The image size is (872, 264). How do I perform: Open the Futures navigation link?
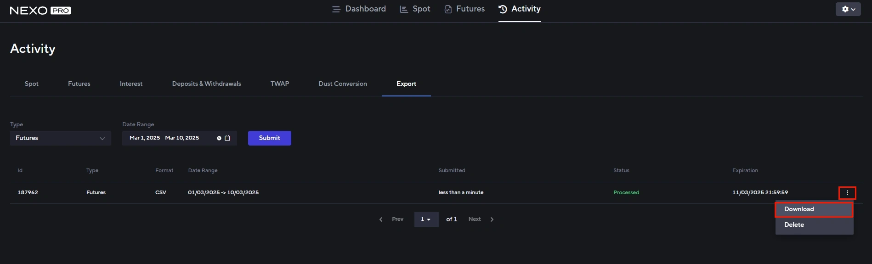coord(464,9)
